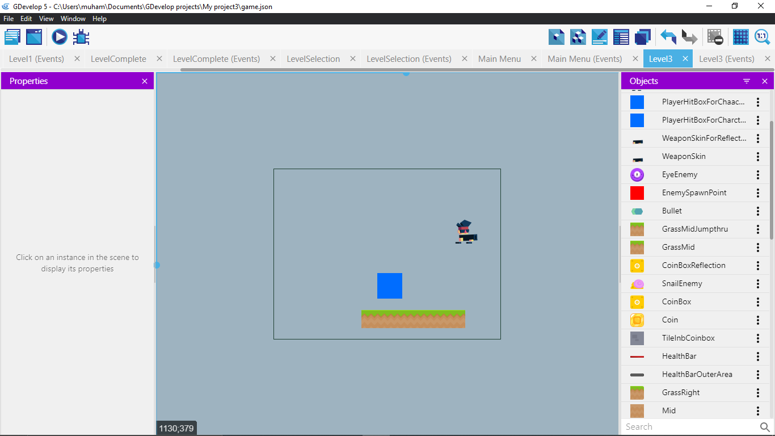Open the View menu
Image resolution: width=775 pixels, height=436 pixels.
pyautogui.click(x=47, y=19)
